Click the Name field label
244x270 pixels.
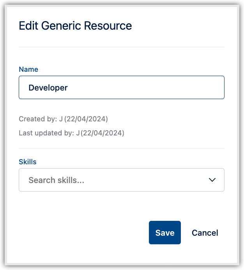(28, 69)
